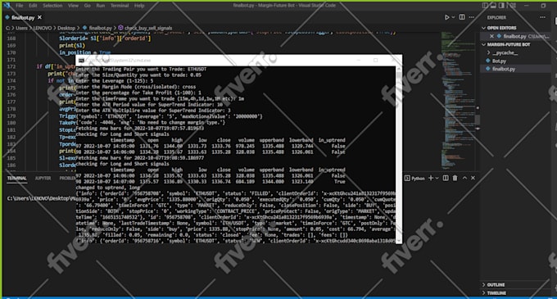Open the Help menu
Viewport: 557px width, 299px height.
click(x=139, y=6)
